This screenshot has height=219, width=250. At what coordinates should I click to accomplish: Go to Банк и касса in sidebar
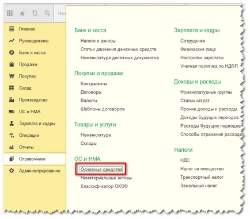coord(32,52)
